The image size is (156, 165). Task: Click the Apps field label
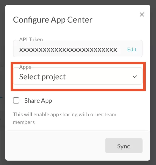pos(25,67)
